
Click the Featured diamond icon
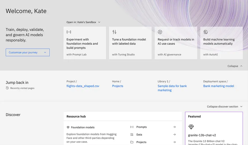tap(191, 127)
